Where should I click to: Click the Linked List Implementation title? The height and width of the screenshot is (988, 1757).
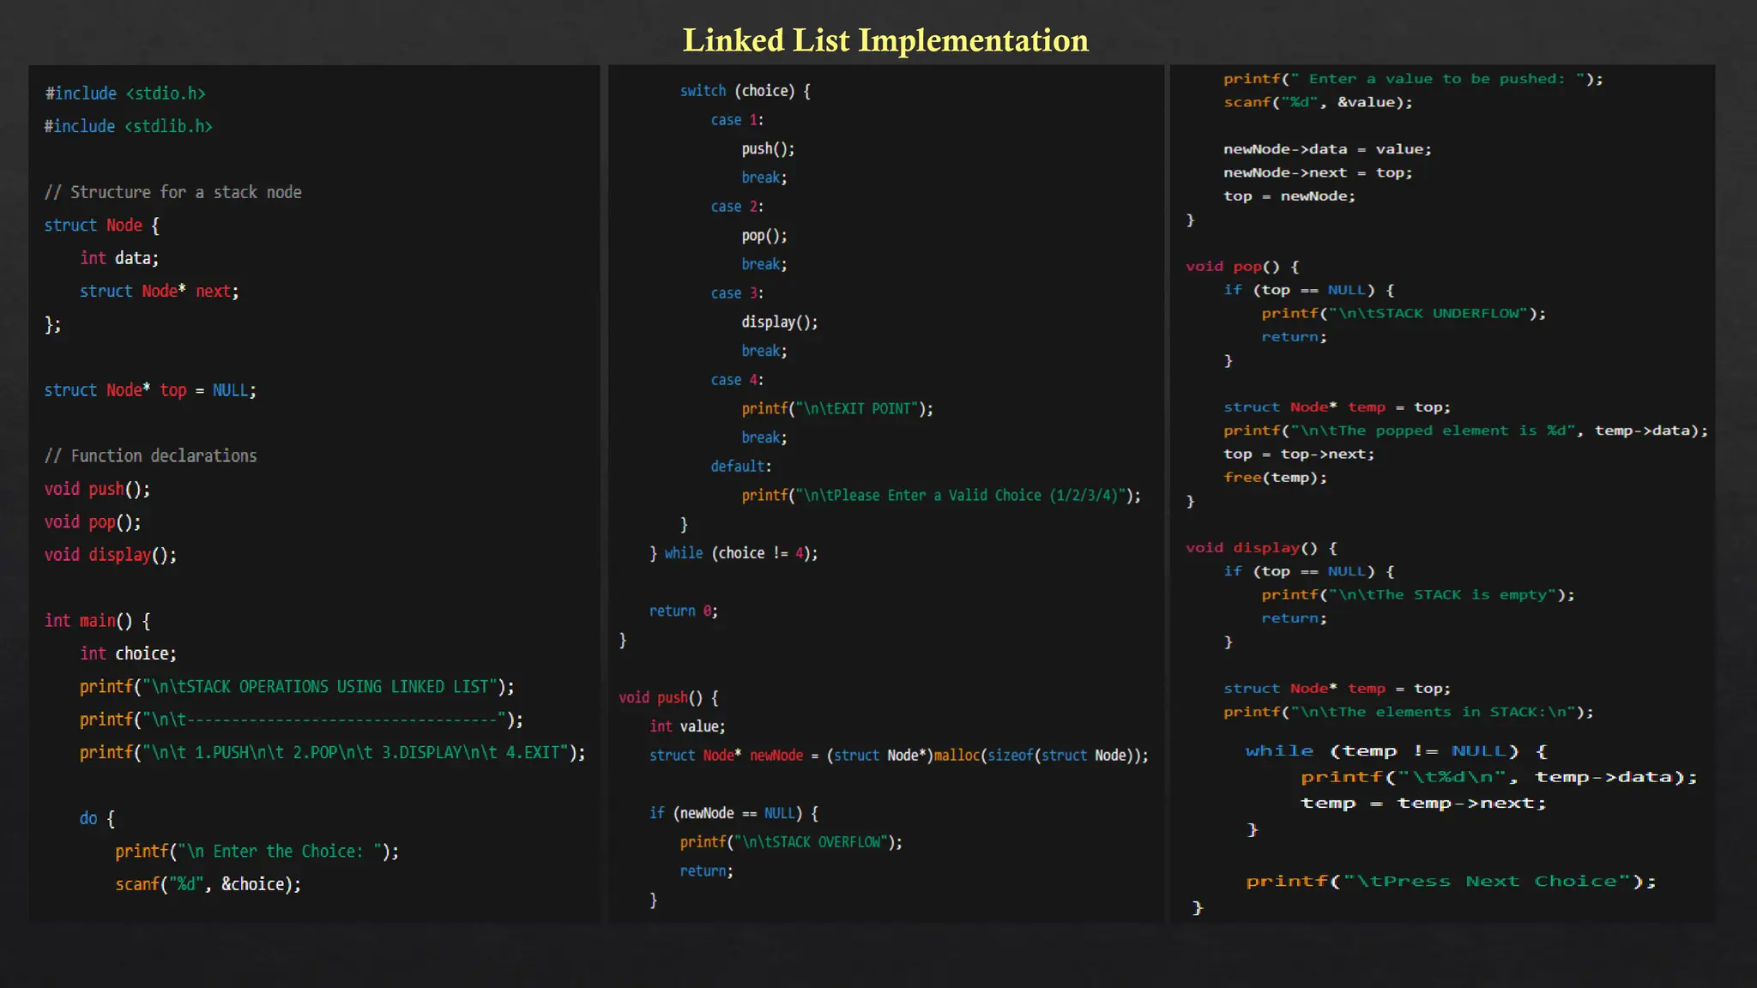point(885,40)
